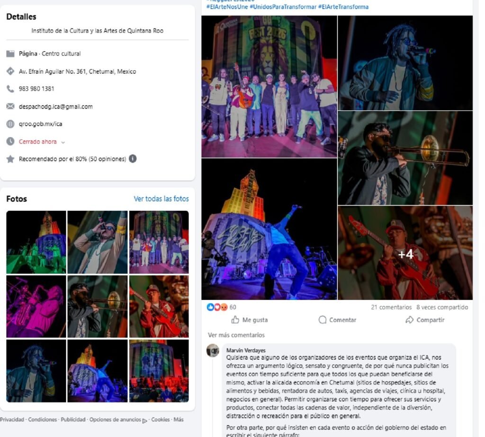Image resolution: width=485 pixels, height=437 pixels.
Task: Open the trombone player photo in Fotos grid
Action: point(98,306)
